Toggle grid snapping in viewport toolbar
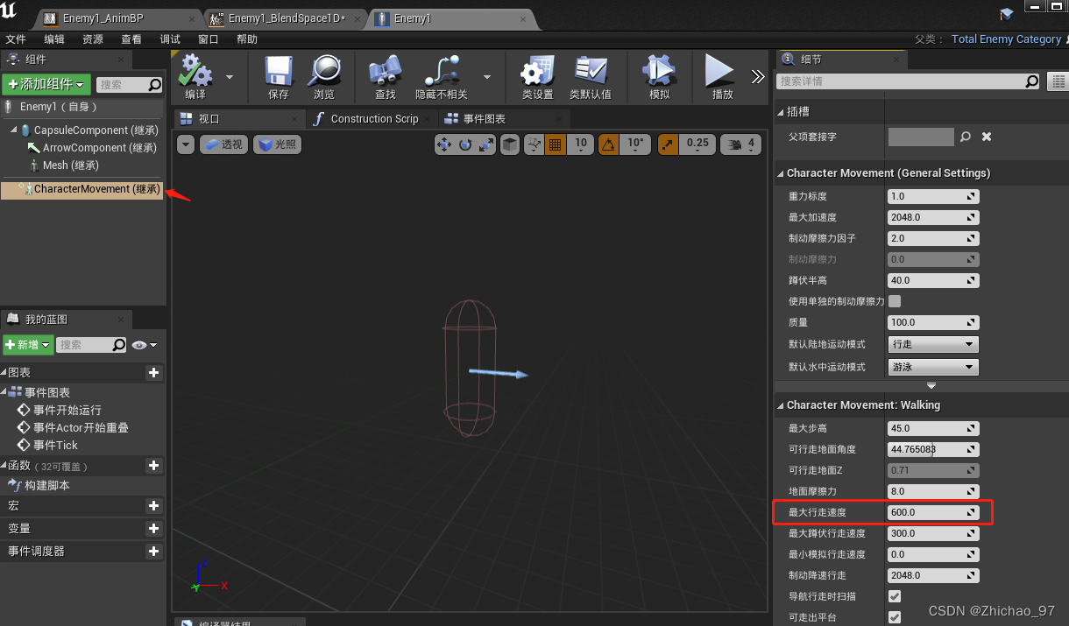 556,144
